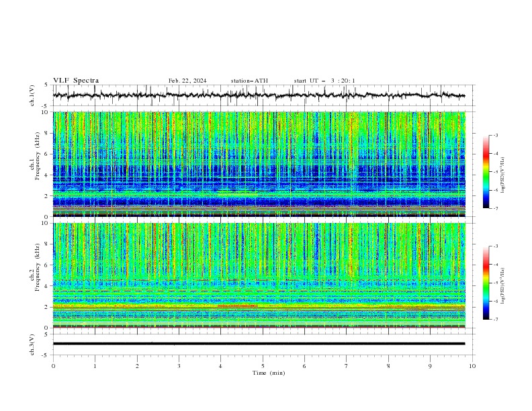Click the "-3" label on ch.1 color bar
This screenshot has height=411, width=532.
pyautogui.click(x=495, y=135)
